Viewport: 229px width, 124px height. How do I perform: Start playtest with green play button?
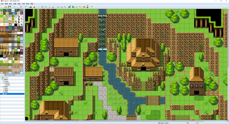point(92,7)
